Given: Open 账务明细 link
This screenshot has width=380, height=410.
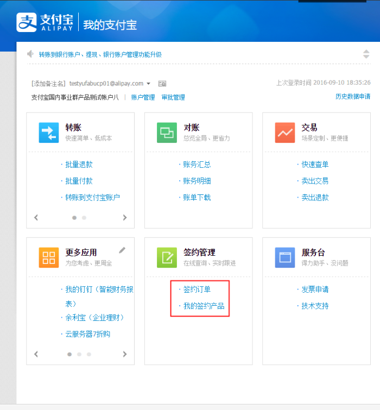Looking at the screenshot, I should (x=197, y=181).
